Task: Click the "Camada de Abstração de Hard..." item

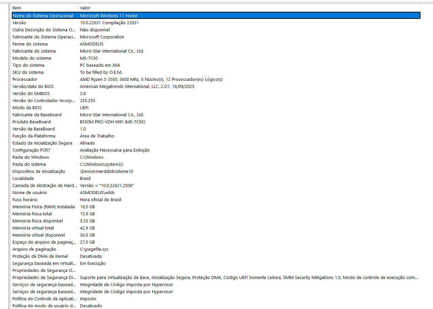Action: (x=45, y=185)
